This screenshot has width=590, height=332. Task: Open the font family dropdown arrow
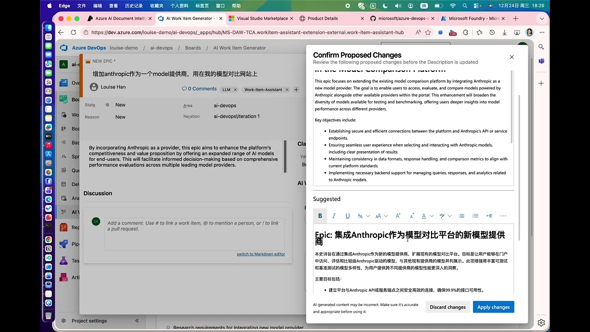(x=368, y=216)
